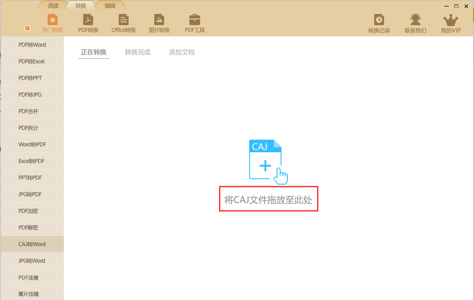Minimize the converter window
This screenshot has width=474, height=300.
point(447,6)
